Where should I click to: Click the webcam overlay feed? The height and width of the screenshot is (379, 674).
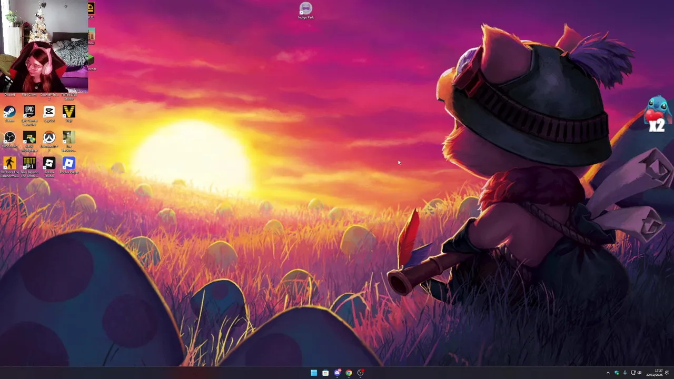click(x=44, y=46)
